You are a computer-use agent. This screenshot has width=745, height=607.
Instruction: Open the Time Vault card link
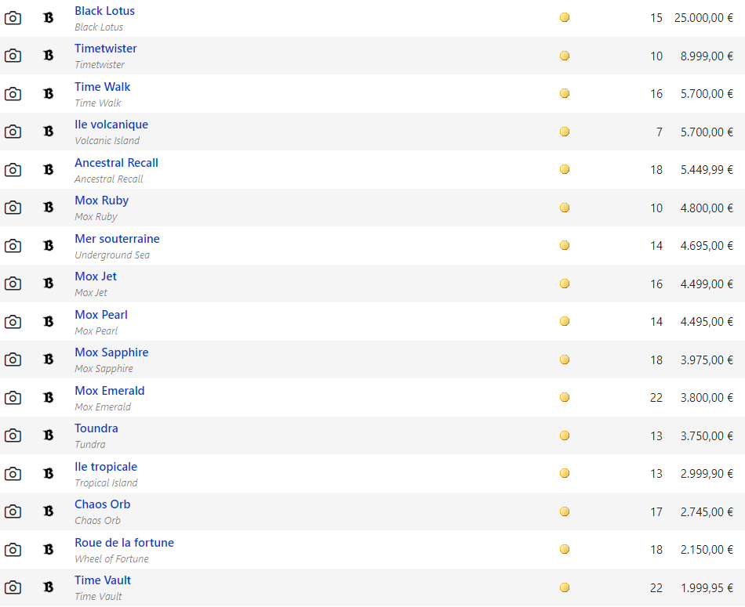point(103,580)
